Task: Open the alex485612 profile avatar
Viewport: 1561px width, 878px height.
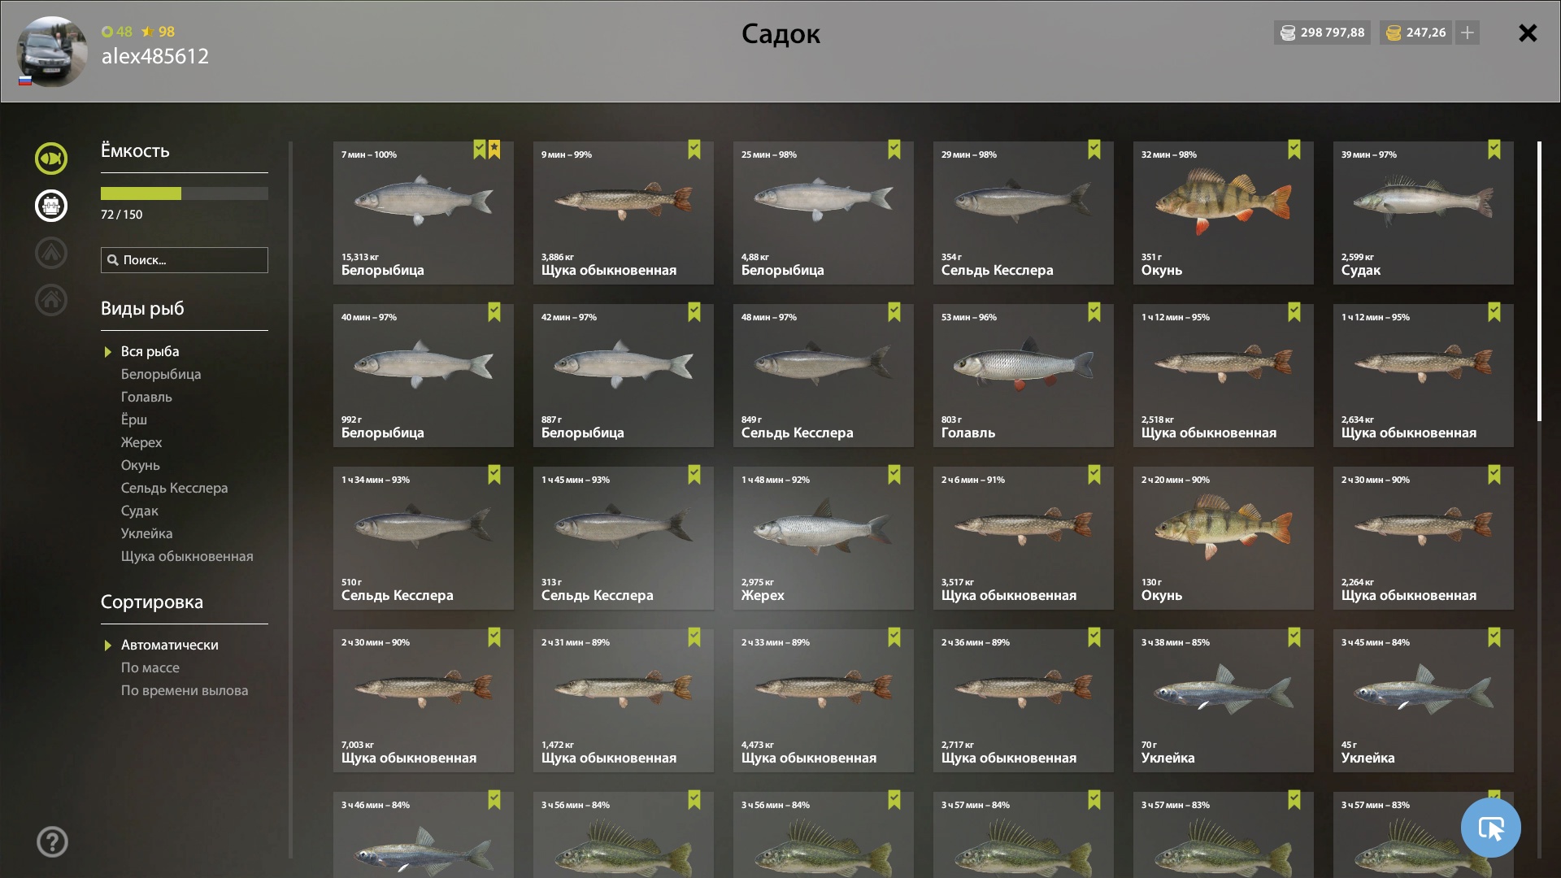Action: 52,51
